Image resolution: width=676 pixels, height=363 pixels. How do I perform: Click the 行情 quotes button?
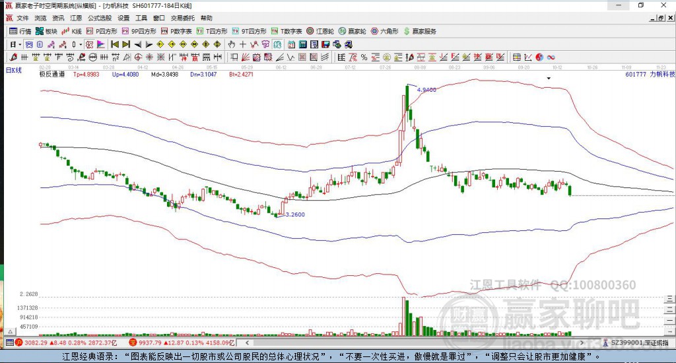[20, 31]
